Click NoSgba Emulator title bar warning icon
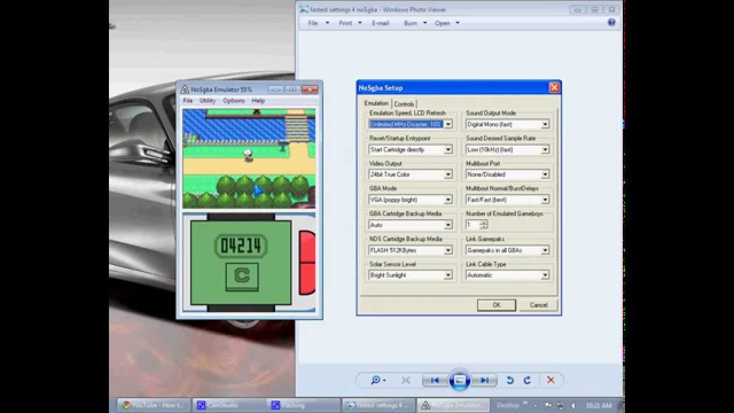Viewport: 734px width, 413px height. [185, 89]
